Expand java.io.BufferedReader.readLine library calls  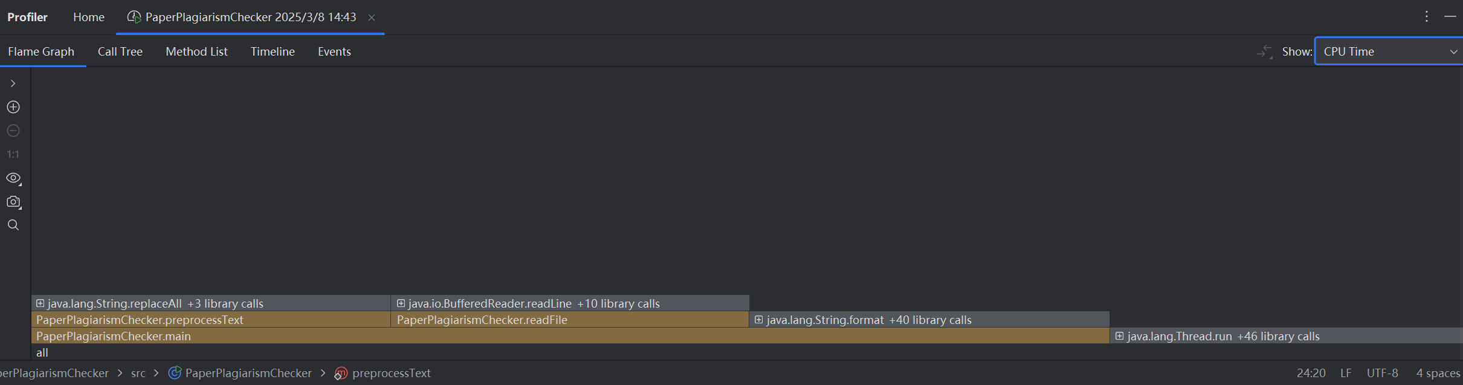click(401, 303)
